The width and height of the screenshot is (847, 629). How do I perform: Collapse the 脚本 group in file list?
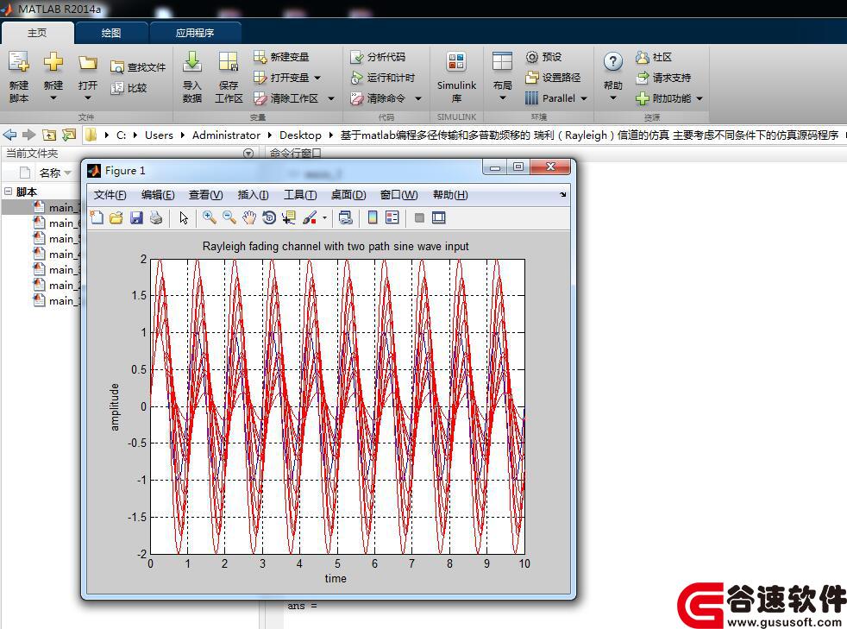[8, 192]
